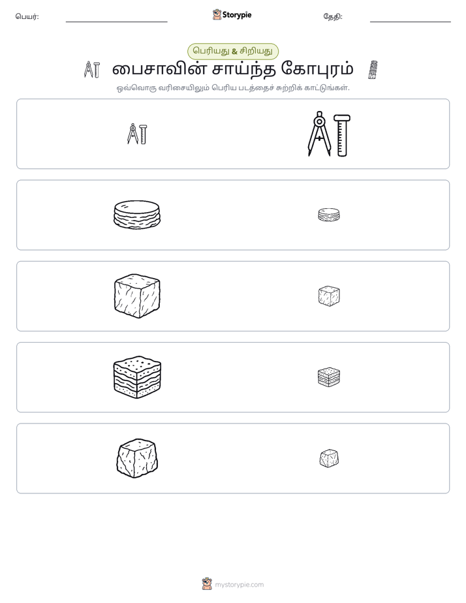Select the small stacked round slabs picture

point(329,215)
